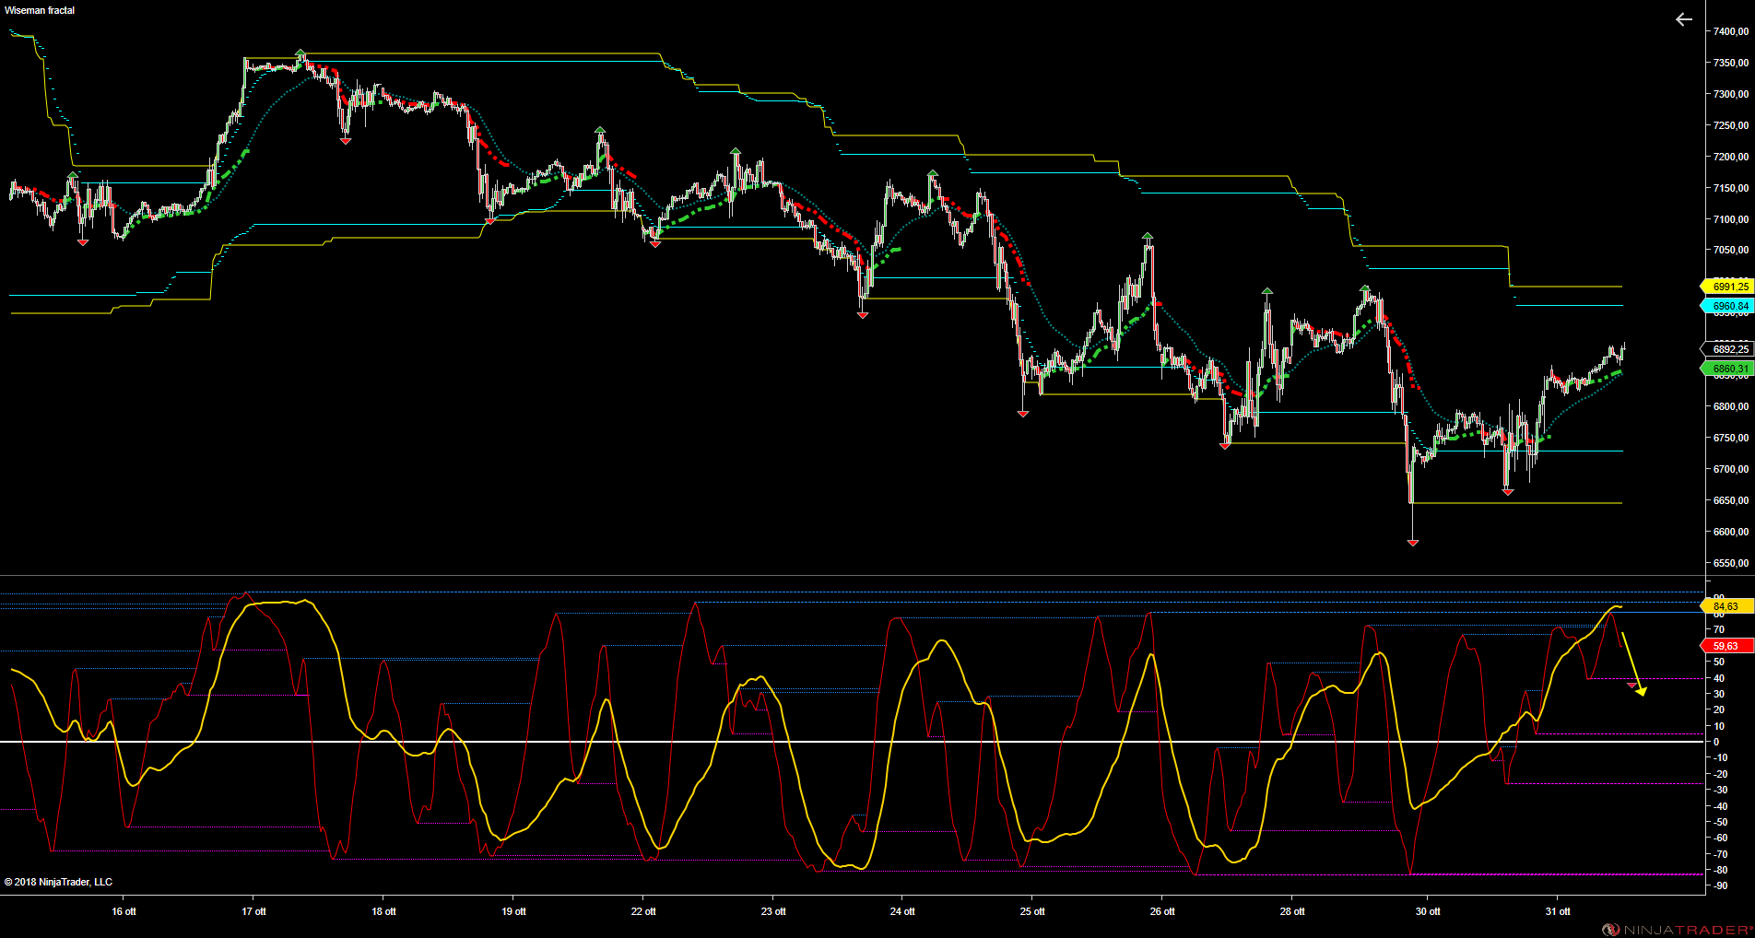Viewport: 1755px width, 938px height.
Task: Click the "25 ott" date label
Action: point(1032,911)
